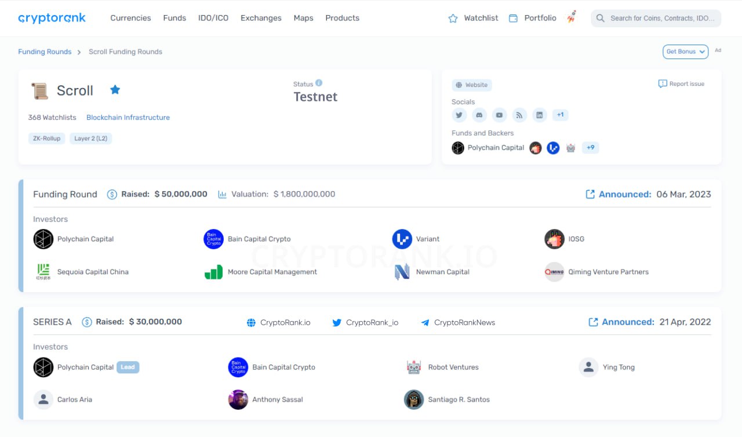742x437 pixels.
Task: Click the Bain Capital Crypto logo in Series A
Action: 238,367
